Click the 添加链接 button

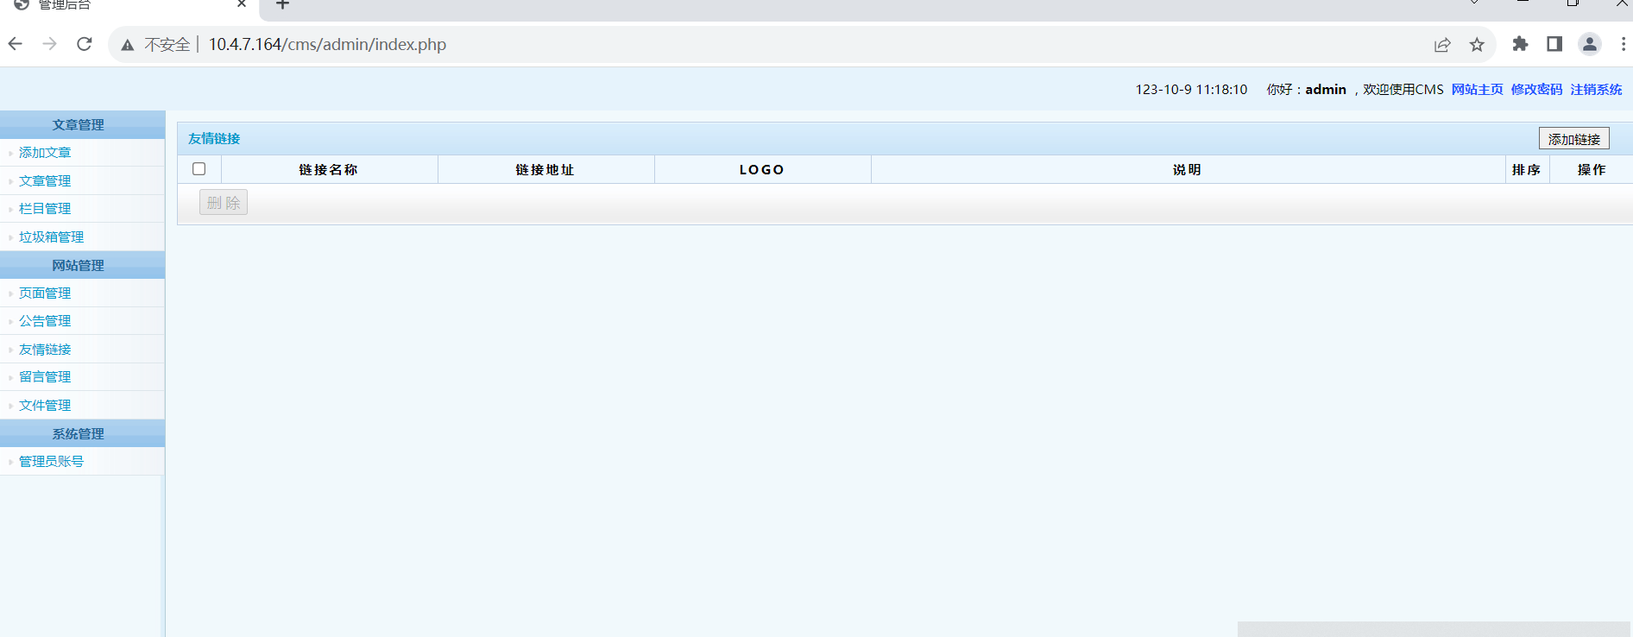coord(1573,139)
